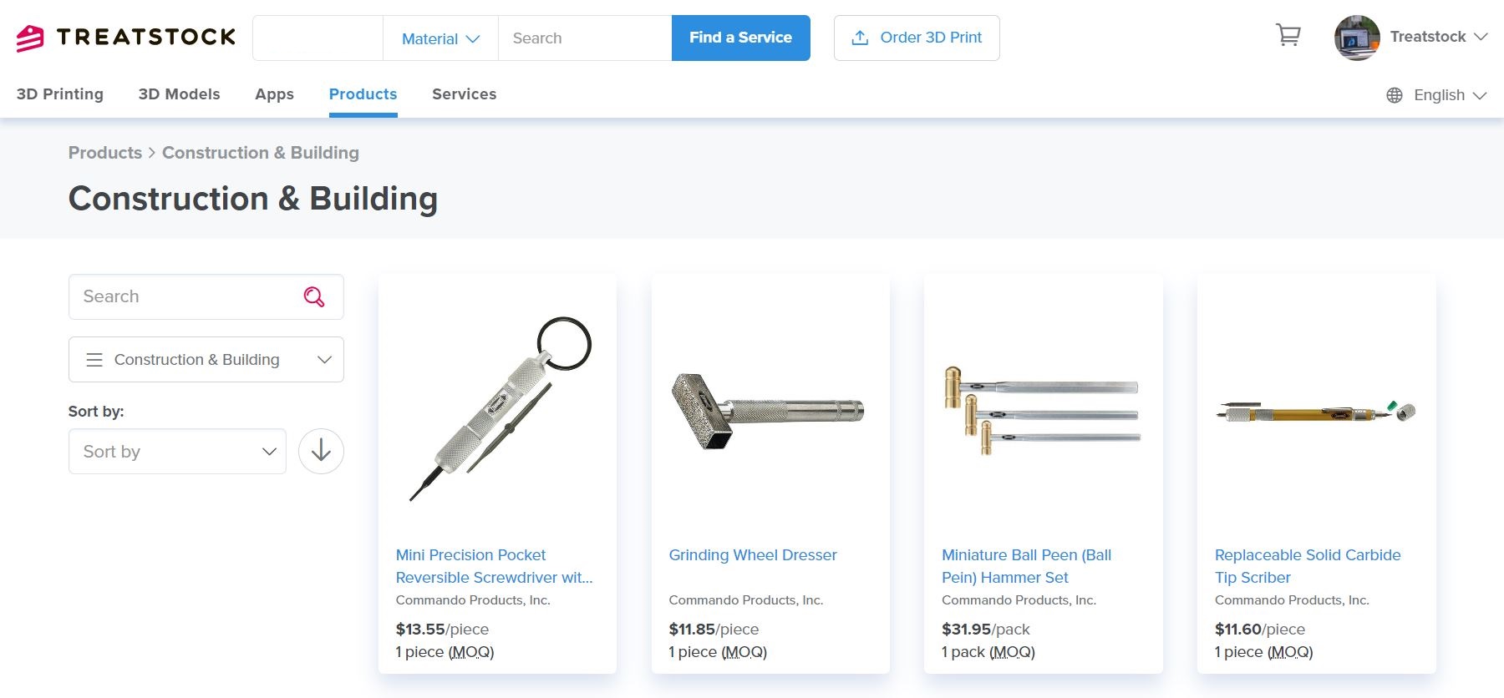The image size is (1504, 698).
Task: Click the category list hamburger icon
Action: tap(94, 360)
